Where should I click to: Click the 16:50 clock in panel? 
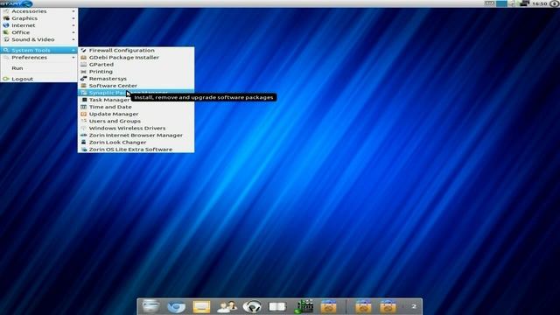pyautogui.click(x=540, y=3)
